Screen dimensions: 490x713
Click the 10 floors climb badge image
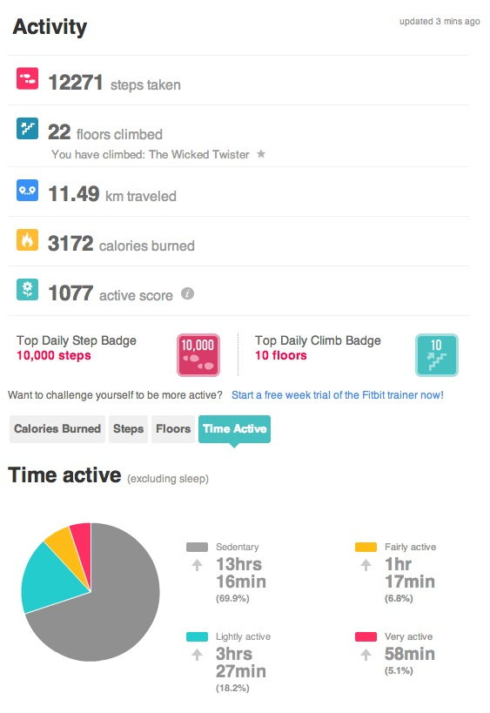[x=436, y=355]
